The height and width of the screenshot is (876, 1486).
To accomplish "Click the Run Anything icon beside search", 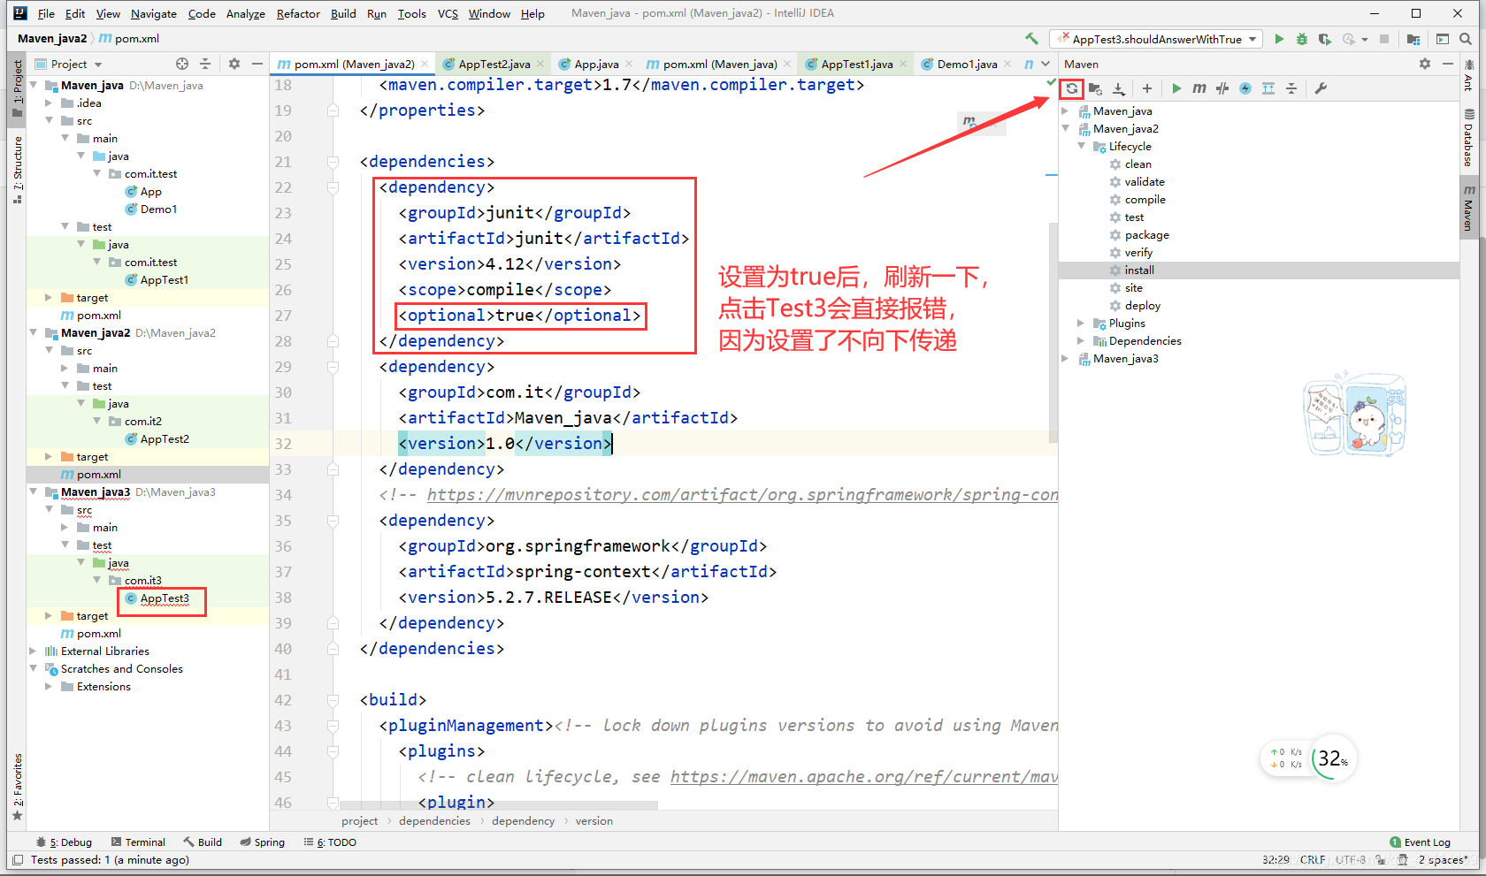I will (1443, 39).
